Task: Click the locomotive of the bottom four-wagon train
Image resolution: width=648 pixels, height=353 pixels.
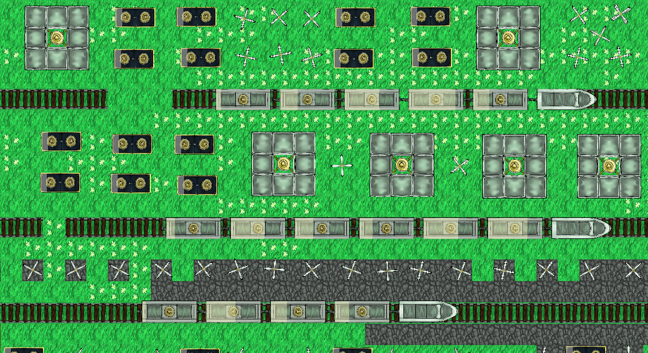Action: click(x=428, y=312)
